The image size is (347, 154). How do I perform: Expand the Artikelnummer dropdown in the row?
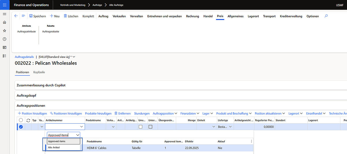click(x=81, y=127)
